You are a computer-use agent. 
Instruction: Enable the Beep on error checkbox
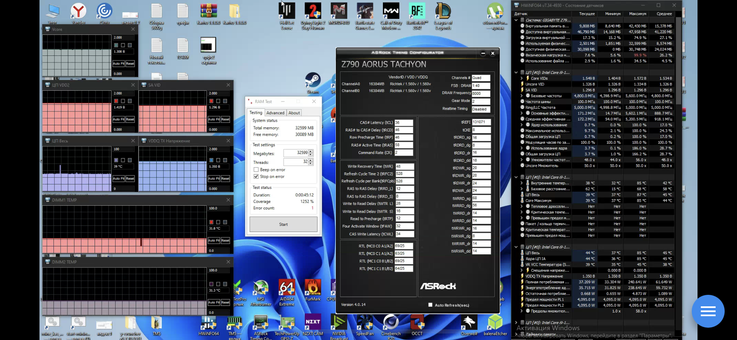point(256,170)
